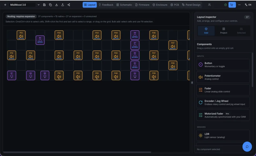
Task: Click the duplicate project icon
Action: coord(50,5)
